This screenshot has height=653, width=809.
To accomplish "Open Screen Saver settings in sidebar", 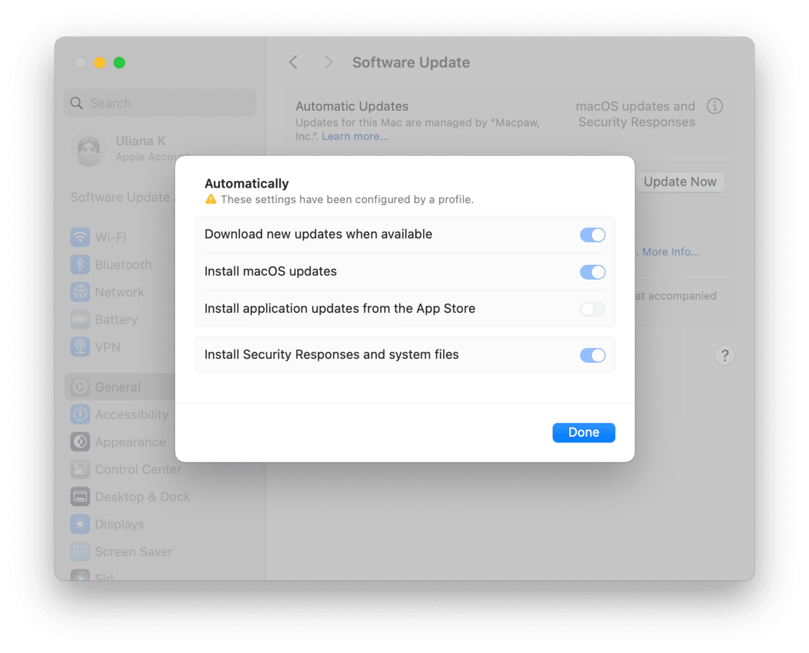I will coord(122,552).
